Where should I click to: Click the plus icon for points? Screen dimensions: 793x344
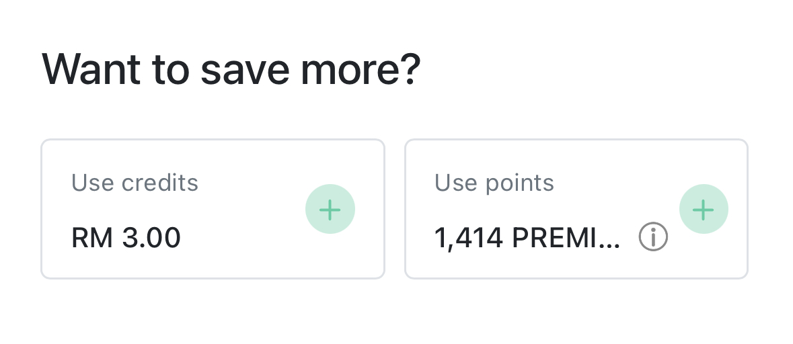pos(703,210)
